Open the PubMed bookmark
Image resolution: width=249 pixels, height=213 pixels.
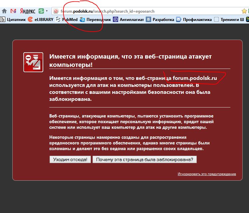pos(67,20)
